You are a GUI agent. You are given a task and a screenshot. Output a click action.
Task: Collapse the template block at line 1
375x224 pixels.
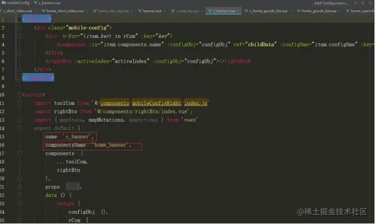click(20, 19)
